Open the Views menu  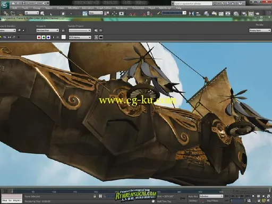point(48,8)
